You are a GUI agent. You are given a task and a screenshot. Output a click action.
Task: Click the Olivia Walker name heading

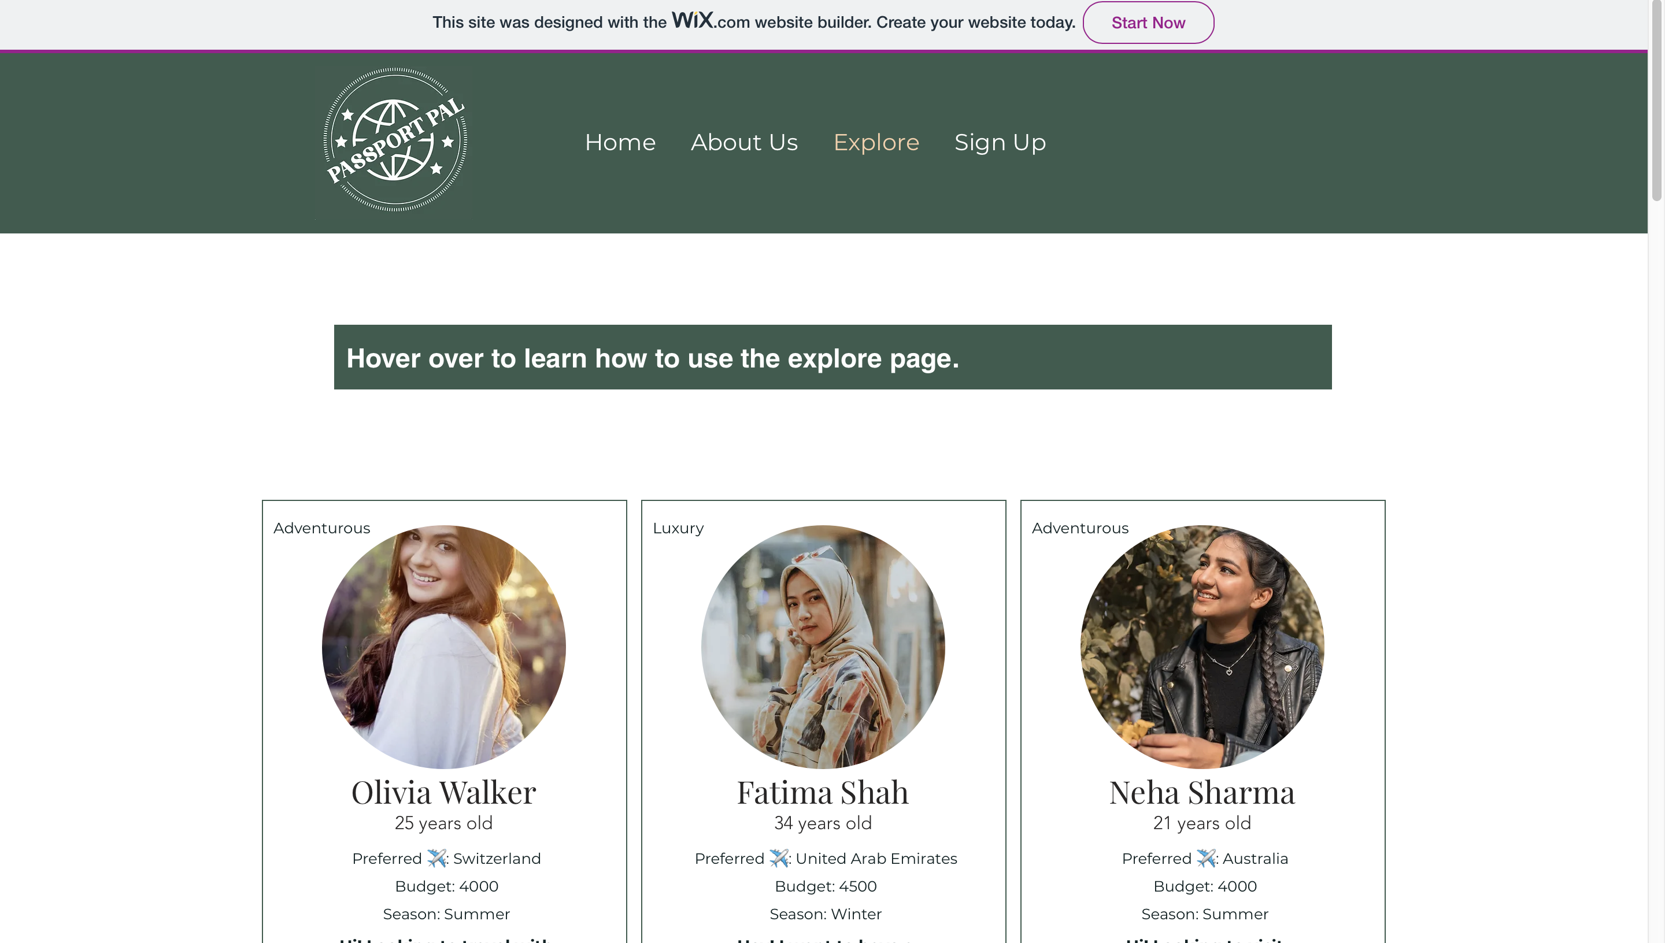click(444, 792)
